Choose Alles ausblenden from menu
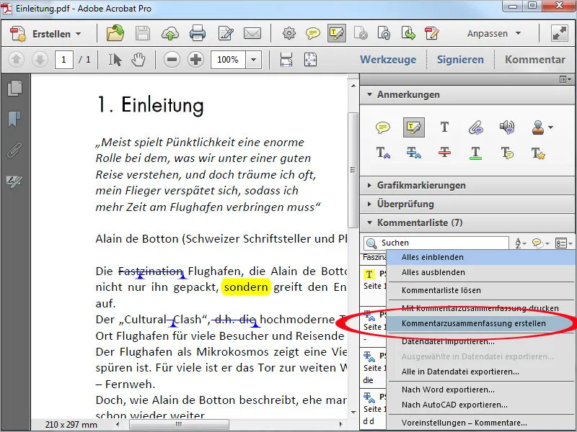The image size is (577, 432). [481, 272]
